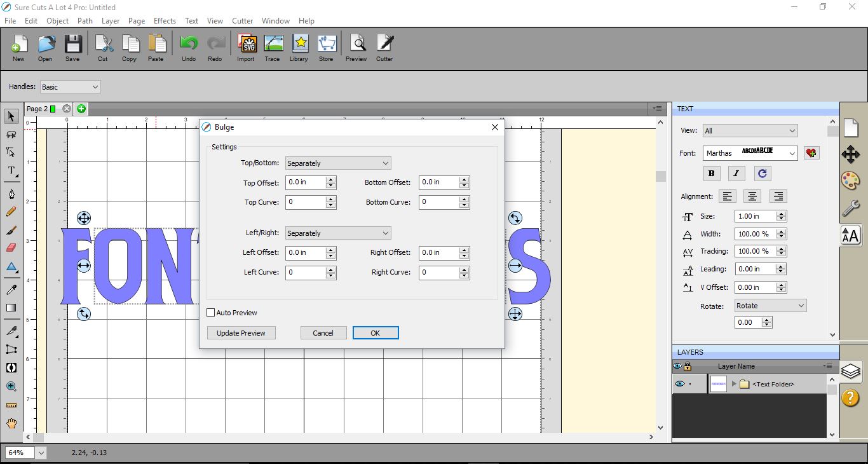The width and height of the screenshot is (868, 464).
Task: Click the Bottom Curve input field
Action: (x=440, y=202)
